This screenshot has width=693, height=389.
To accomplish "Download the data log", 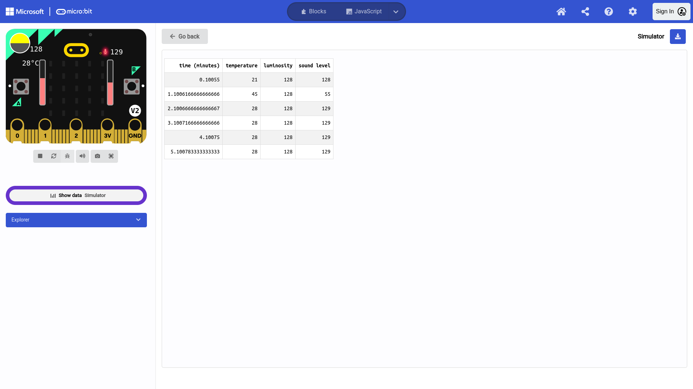I will 677,36.
